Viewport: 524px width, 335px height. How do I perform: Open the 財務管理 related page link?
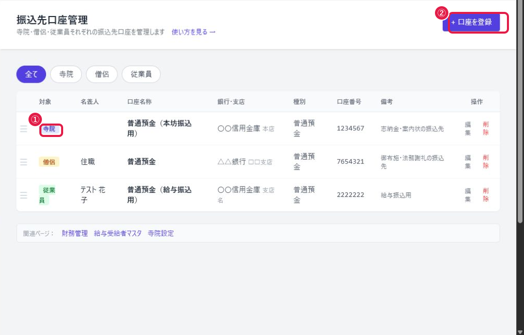(75, 233)
